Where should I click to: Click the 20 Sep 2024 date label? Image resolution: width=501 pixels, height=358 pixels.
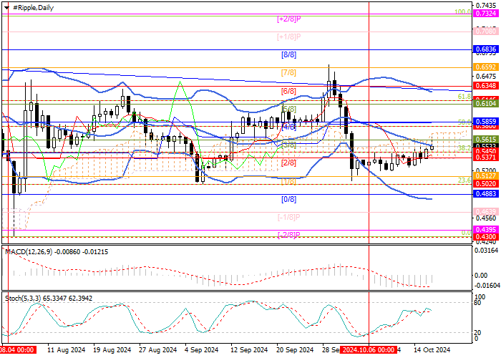(x=295, y=349)
